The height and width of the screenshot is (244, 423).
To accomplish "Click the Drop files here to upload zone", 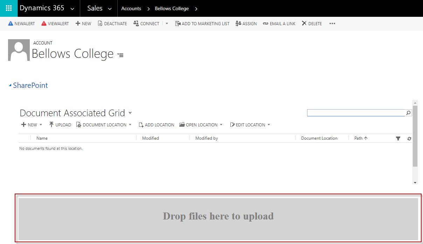I will click(218, 219).
